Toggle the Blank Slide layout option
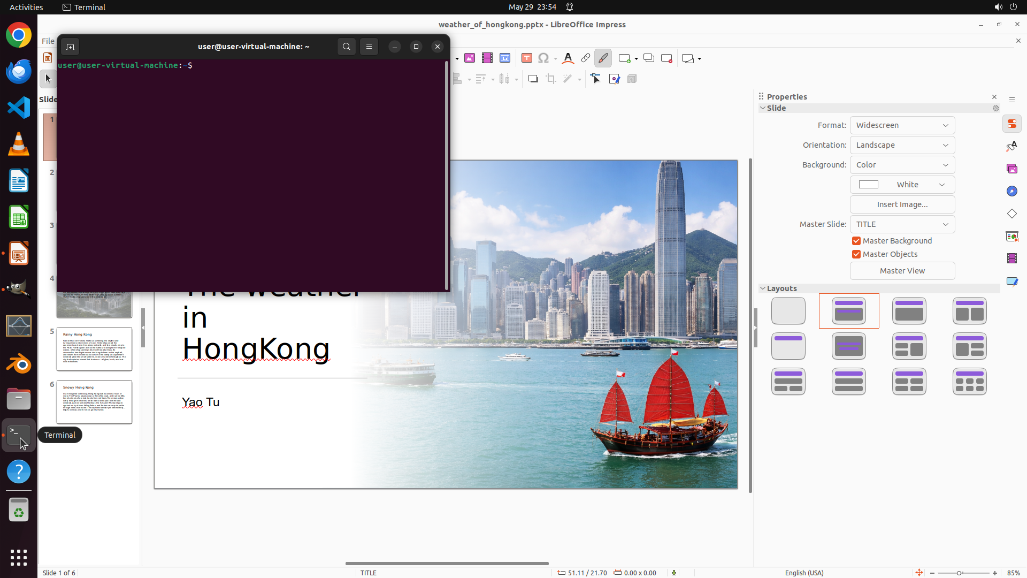The height and width of the screenshot is (578, 1027). point(788,311)
